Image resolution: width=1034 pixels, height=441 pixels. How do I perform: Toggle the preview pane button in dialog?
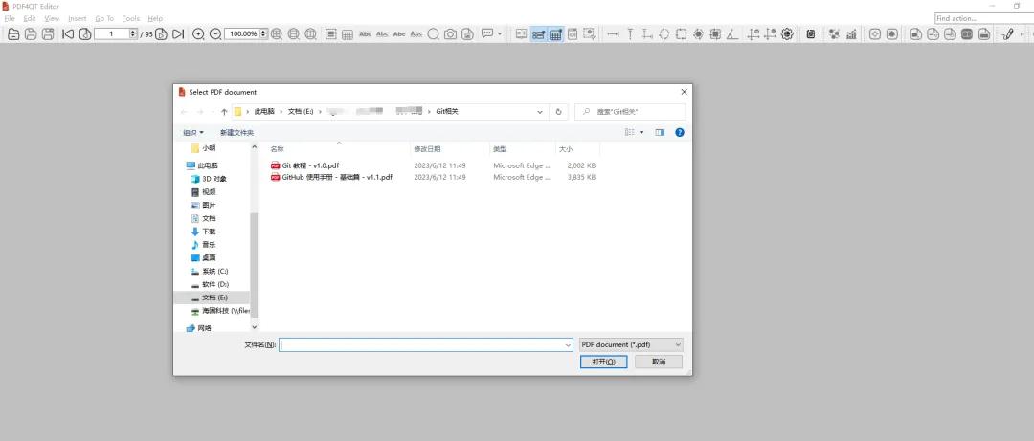click(x=660, y=132)
